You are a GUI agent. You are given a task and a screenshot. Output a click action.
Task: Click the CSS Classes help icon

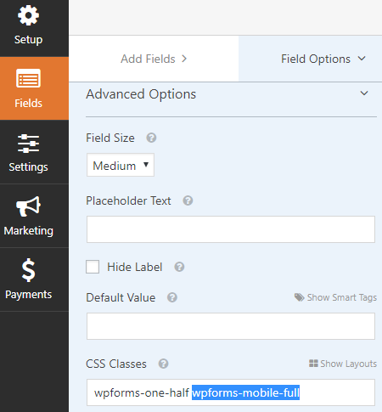tap(163, 364)
